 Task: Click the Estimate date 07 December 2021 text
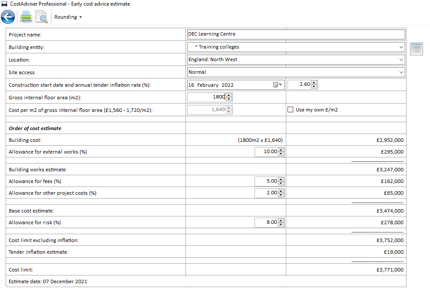pos(48,281)
